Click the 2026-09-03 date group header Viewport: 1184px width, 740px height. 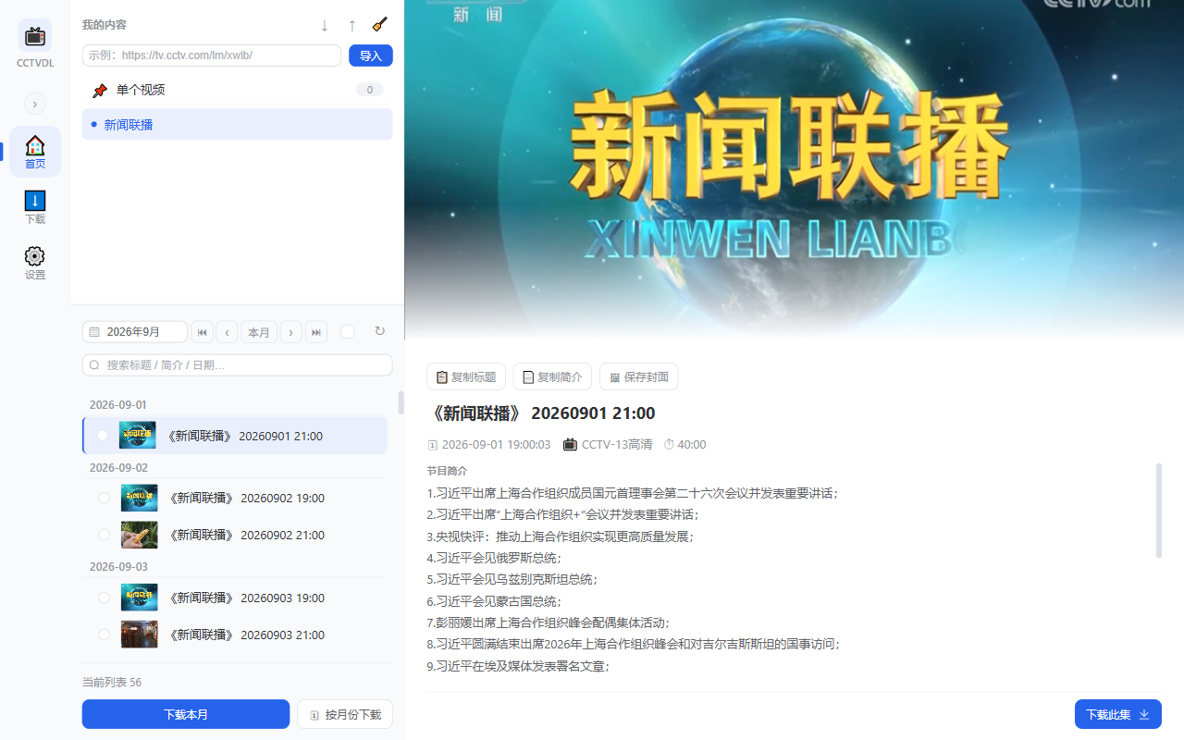[118, 566]
